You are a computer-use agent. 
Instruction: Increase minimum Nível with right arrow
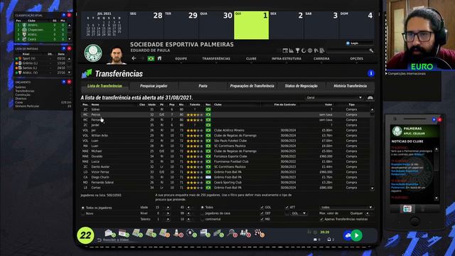tap(168, 213)
